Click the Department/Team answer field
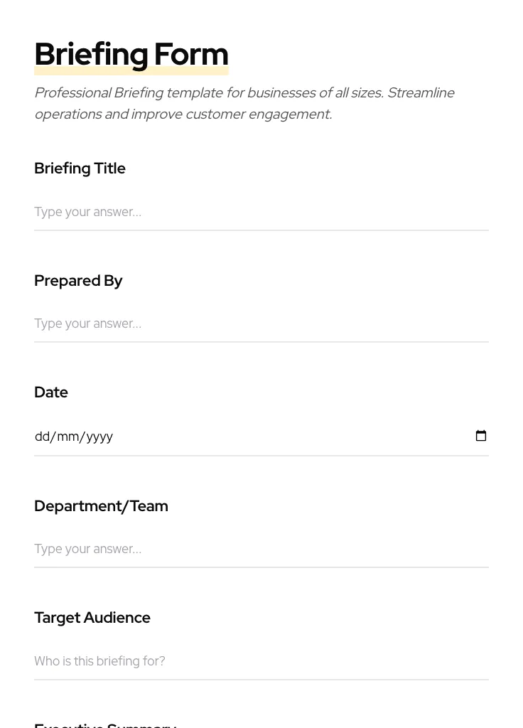Screen dimensions: 523x728 point(261,549)
